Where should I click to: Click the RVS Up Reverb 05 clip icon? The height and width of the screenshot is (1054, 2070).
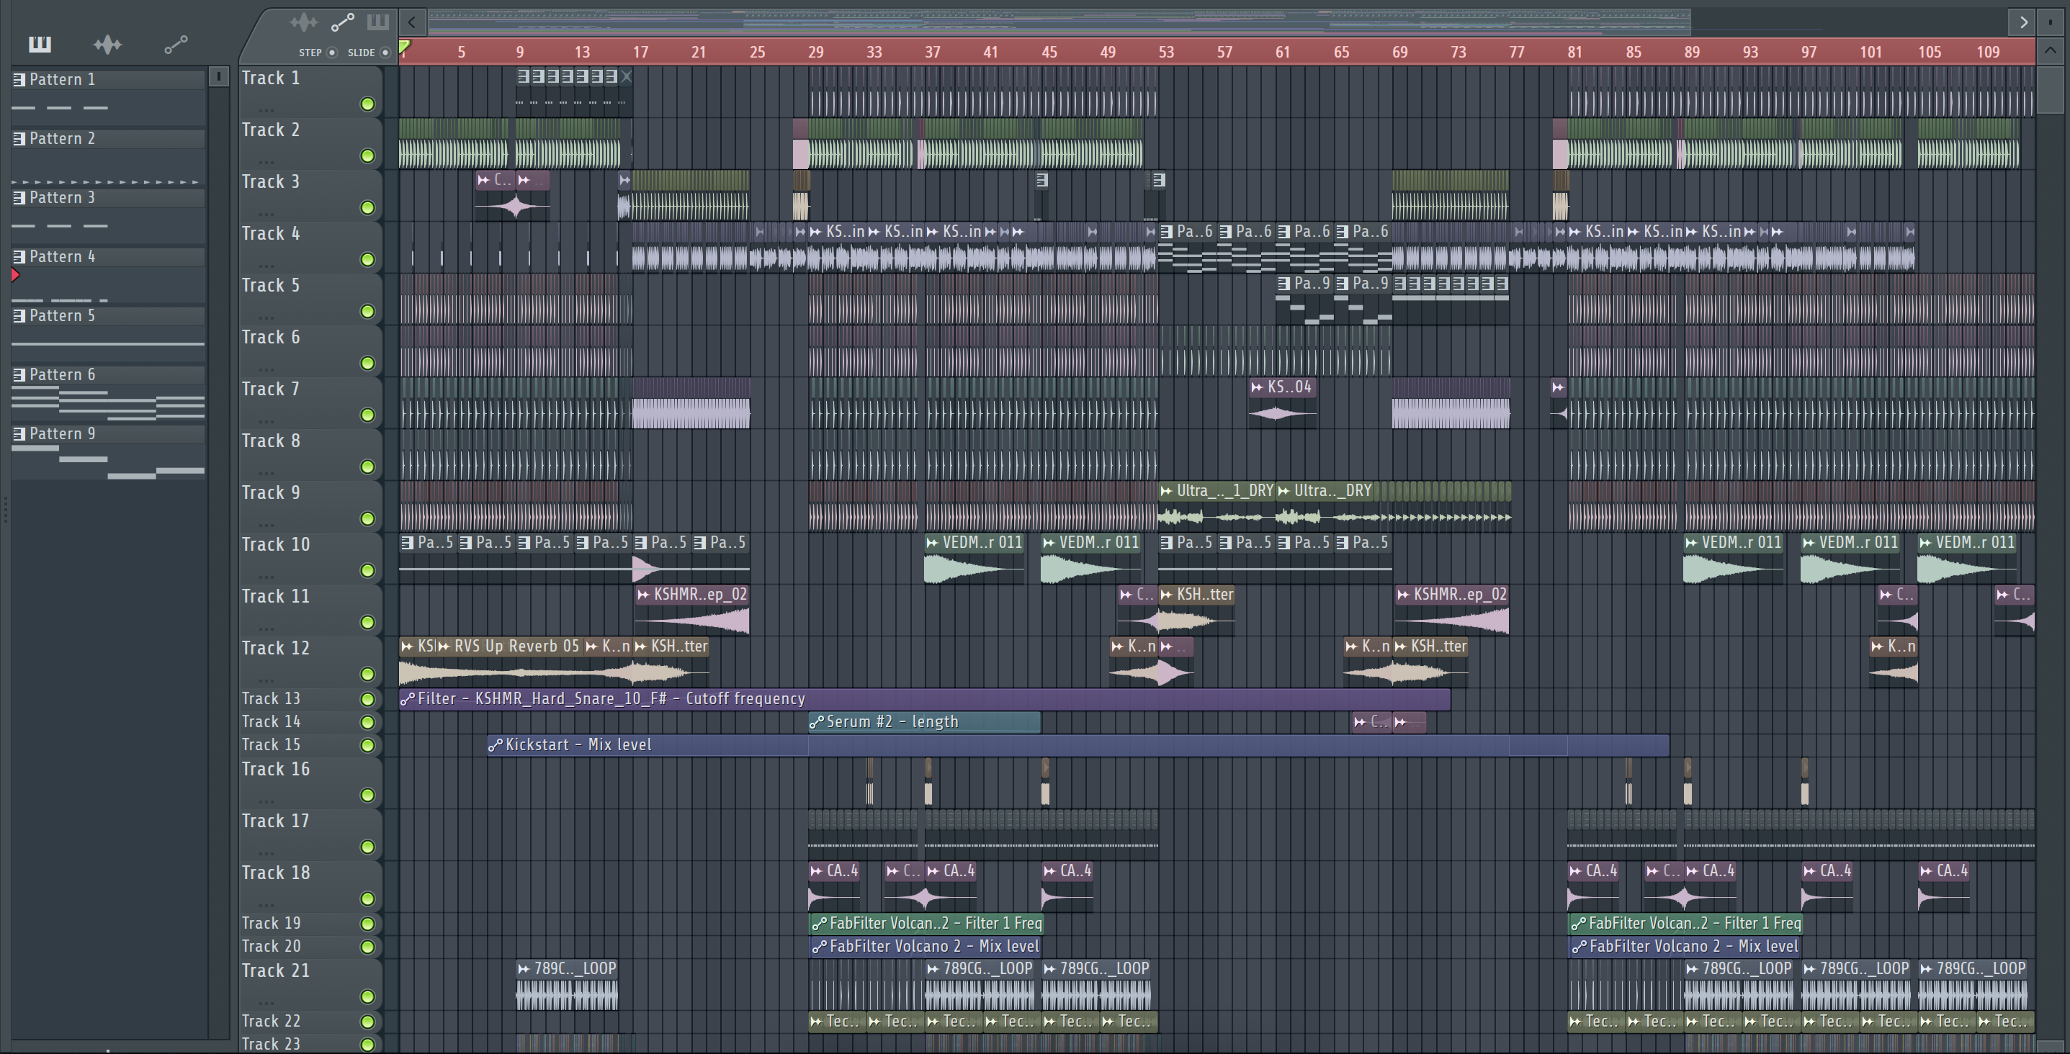pos(444,647)
